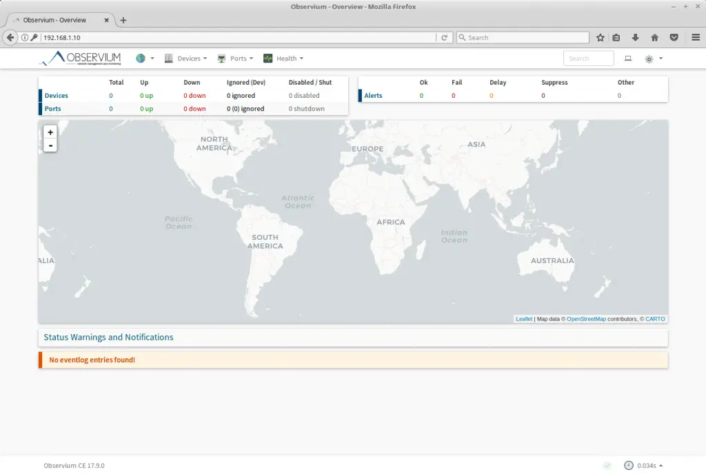The width and height of the screenshot is (706, 474).
Task: Open the Ports summary link
Action: [x=52, y=108]
